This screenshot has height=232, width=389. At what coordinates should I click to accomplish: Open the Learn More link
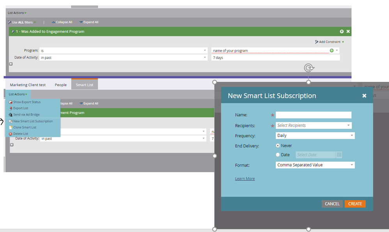(x=245, y=179)
